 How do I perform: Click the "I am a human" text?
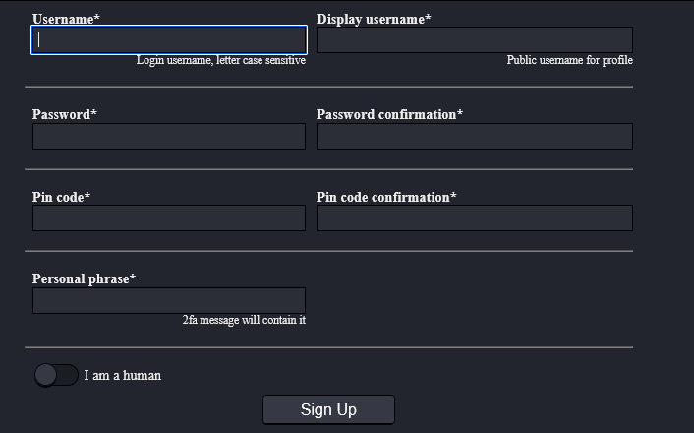click(x=123, y=375)
